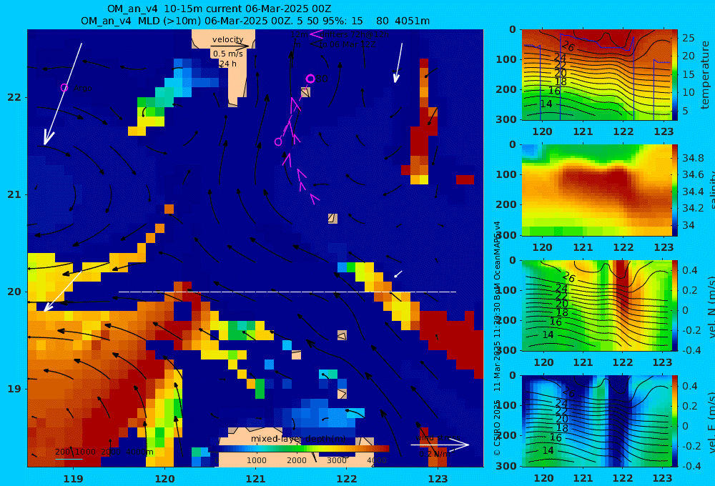Click the 'vel. E (m/s)' axis label
This screenshot has height=486, width=715.
(711, 422)
